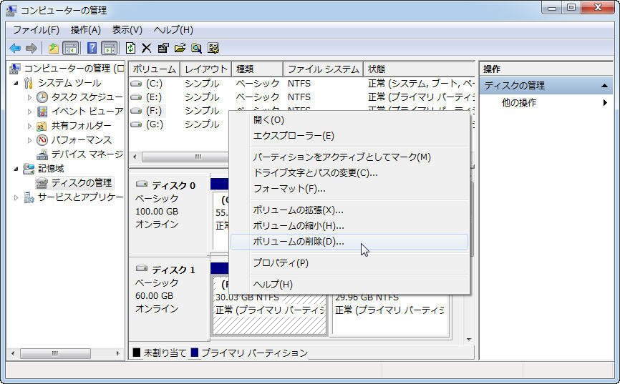Click the (E:) volume drive icon
Image resolution: width=620 pixels, height=384 pixels.
137,97
